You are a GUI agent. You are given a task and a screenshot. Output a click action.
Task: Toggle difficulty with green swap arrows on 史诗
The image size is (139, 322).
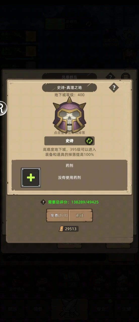[89, 141]
